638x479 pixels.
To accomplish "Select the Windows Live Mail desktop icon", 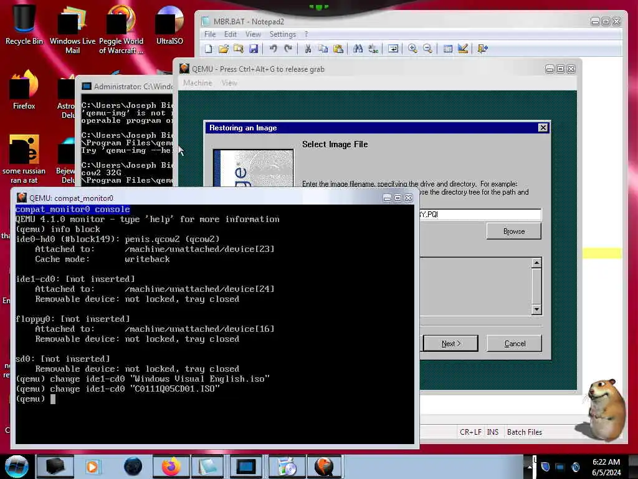I will (72, 29).
